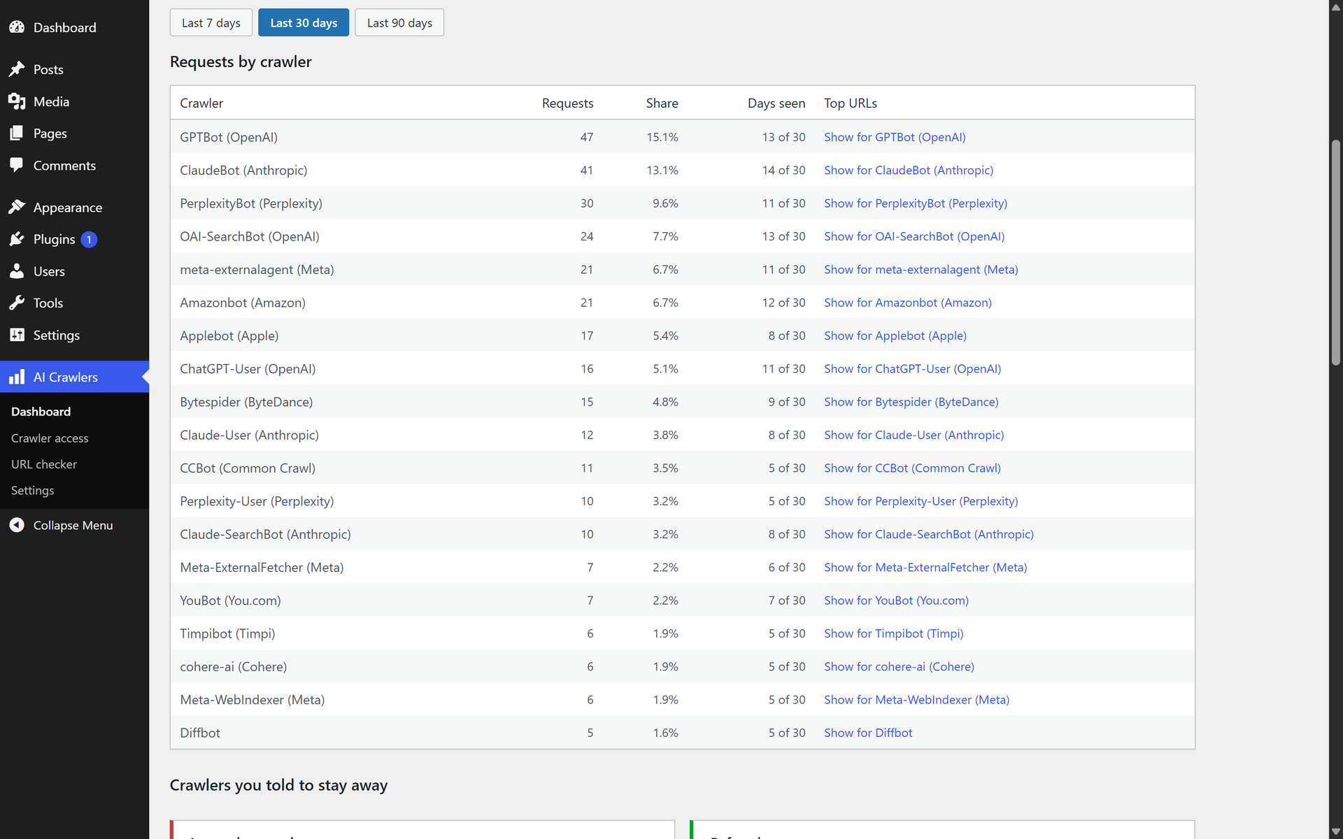Screen dimensions: 1343x839
Task: Open the Dashboard gauge icon in sidebar
Action: coord(17,27)
